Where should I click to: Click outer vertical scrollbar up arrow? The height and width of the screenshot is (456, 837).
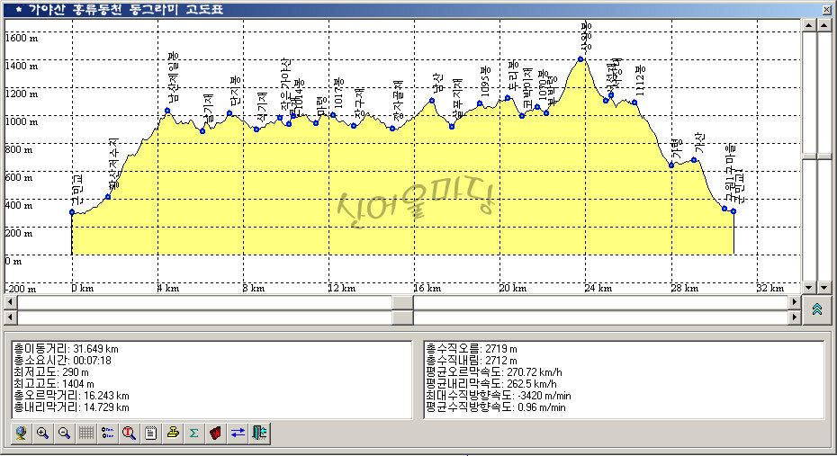pos(824,25)
